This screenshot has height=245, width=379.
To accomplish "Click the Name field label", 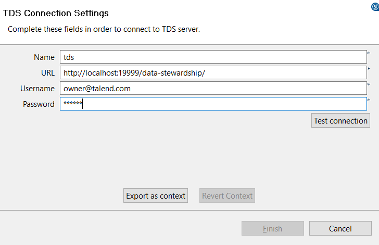I will (44, 57).
